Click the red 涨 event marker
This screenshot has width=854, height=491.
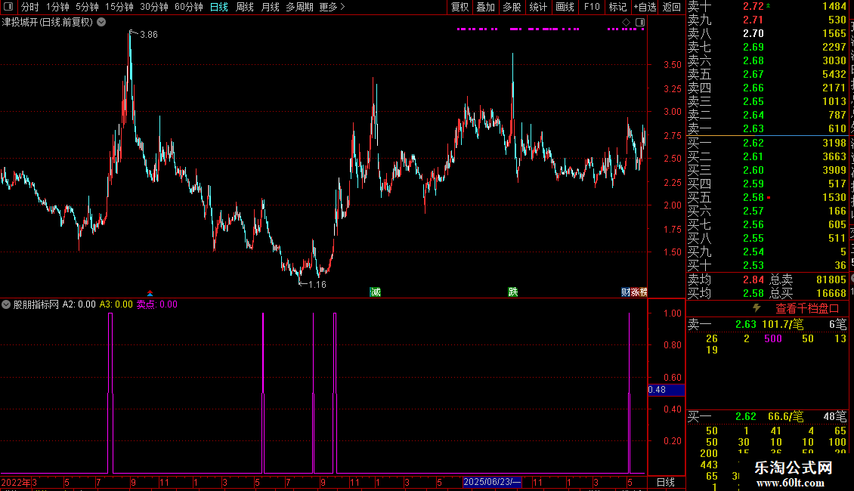(635, 292)
